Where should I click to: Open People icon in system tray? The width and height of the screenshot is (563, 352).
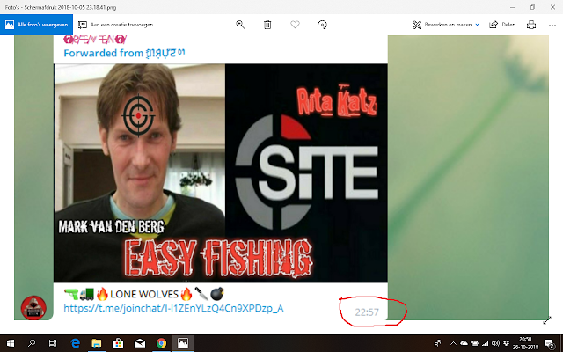coord(437,344)
